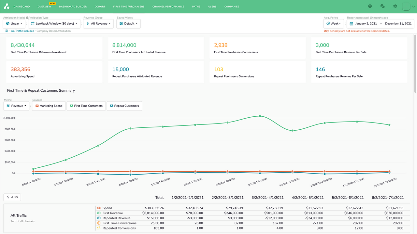Open the Channel Performance tab

point(168,6)
